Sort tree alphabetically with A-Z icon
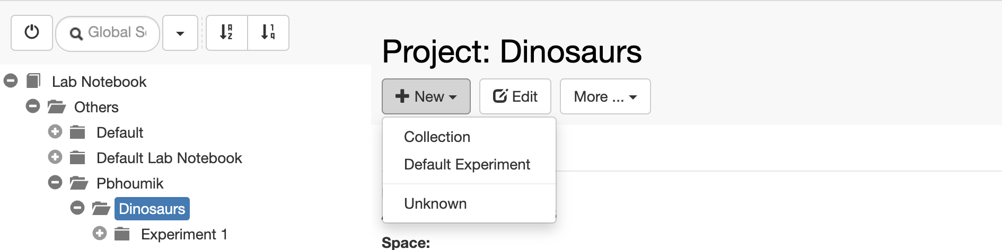The height and width of the screenshot is (250, 1002). pos(226,33)
